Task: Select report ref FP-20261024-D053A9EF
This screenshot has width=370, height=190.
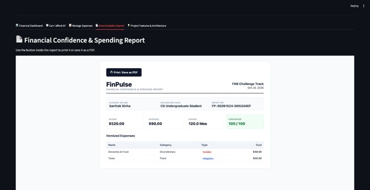Action: tap(231, 106)
